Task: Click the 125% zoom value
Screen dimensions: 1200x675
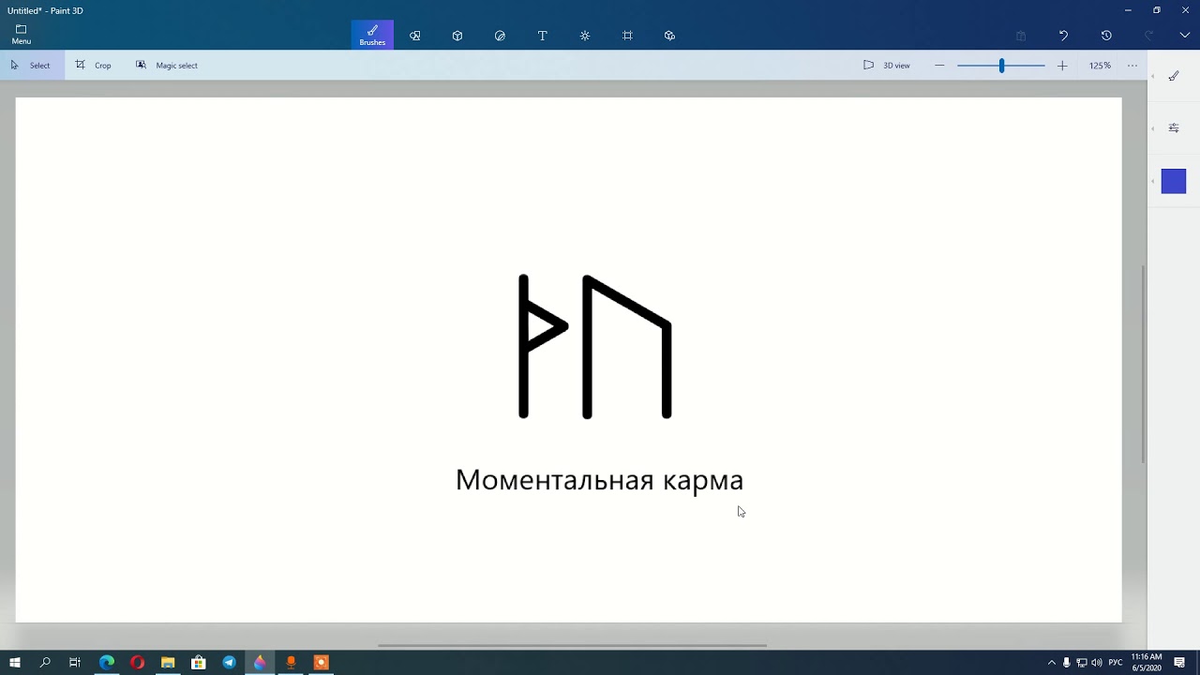Action: pos(1100,66)
